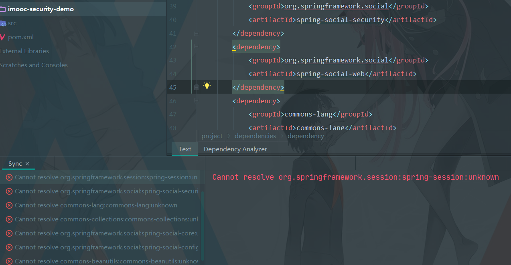This screenshot has width=511, height=265.
Task: Select the src folder name in the tree
Action: tap(12, 23)
